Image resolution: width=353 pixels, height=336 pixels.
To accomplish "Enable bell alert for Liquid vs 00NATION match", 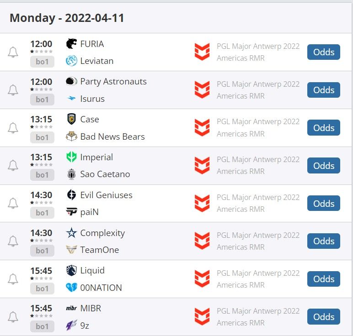I will pos(13,279).
